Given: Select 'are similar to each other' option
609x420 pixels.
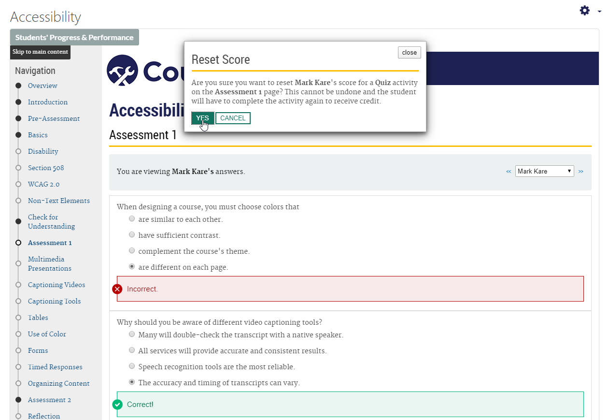Looking at the screenshot, I should [x=132, y=218].
